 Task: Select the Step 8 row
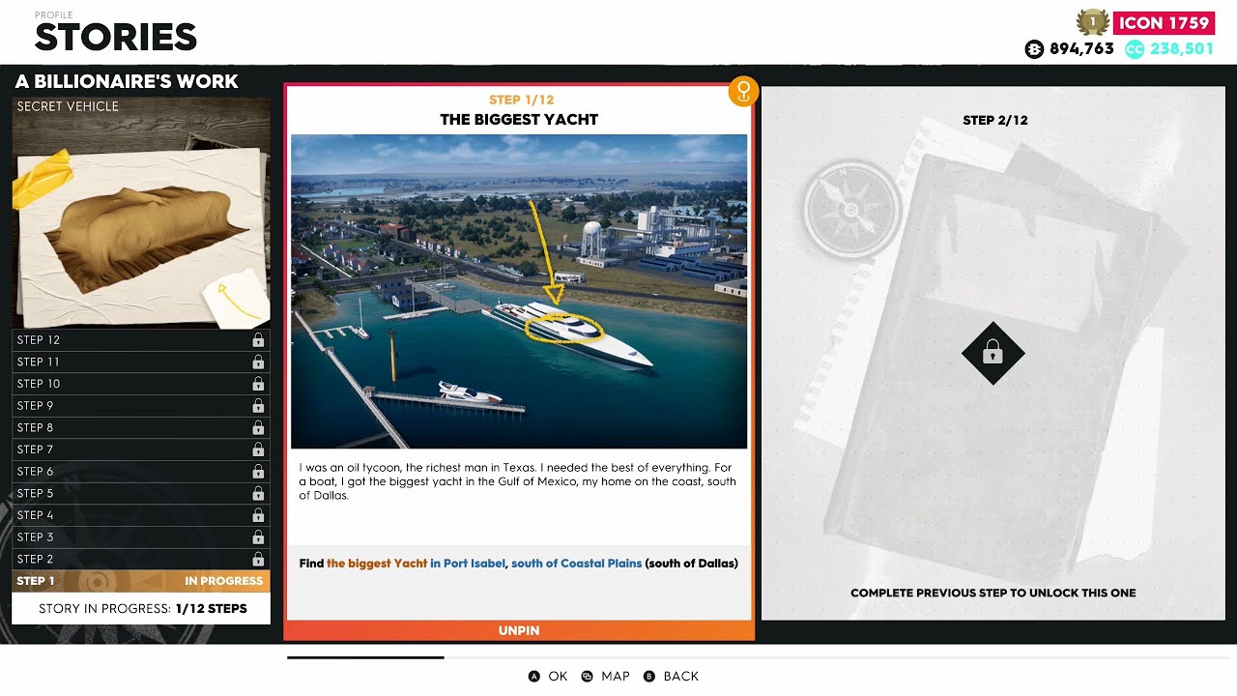[141, 427]
